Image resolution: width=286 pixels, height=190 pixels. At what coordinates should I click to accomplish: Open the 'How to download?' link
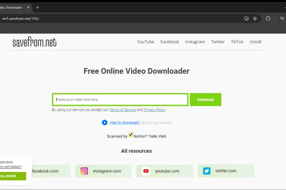click(x=125, y=123)
